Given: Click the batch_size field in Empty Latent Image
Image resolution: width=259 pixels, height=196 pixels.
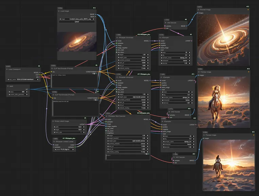Looking at the screenshot, I should click(69, 133).
